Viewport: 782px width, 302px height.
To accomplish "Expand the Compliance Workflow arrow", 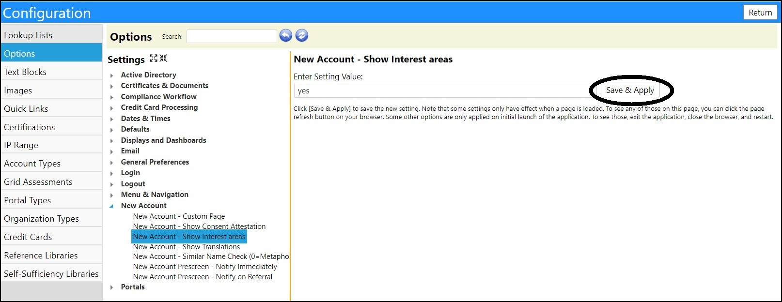I will click(111, 97).
